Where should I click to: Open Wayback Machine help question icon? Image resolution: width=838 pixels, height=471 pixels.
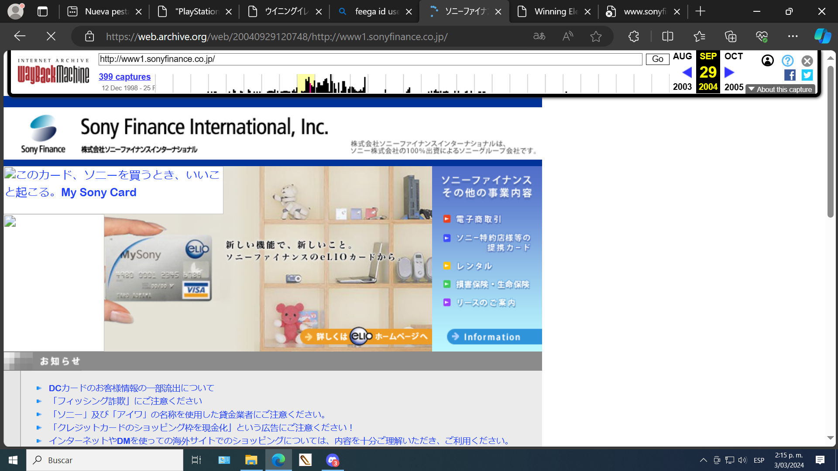pyautogui.click(x=788, y=61)
